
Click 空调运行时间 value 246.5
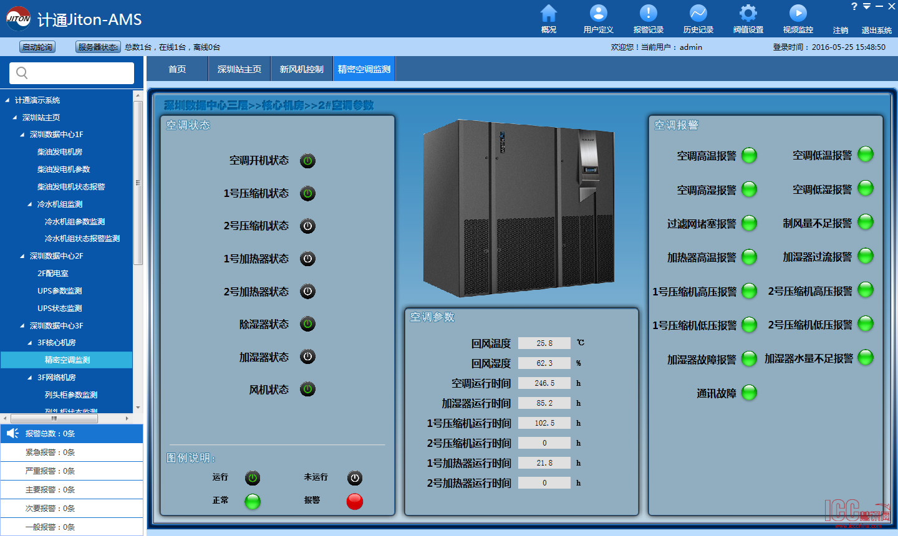(544, 383)
